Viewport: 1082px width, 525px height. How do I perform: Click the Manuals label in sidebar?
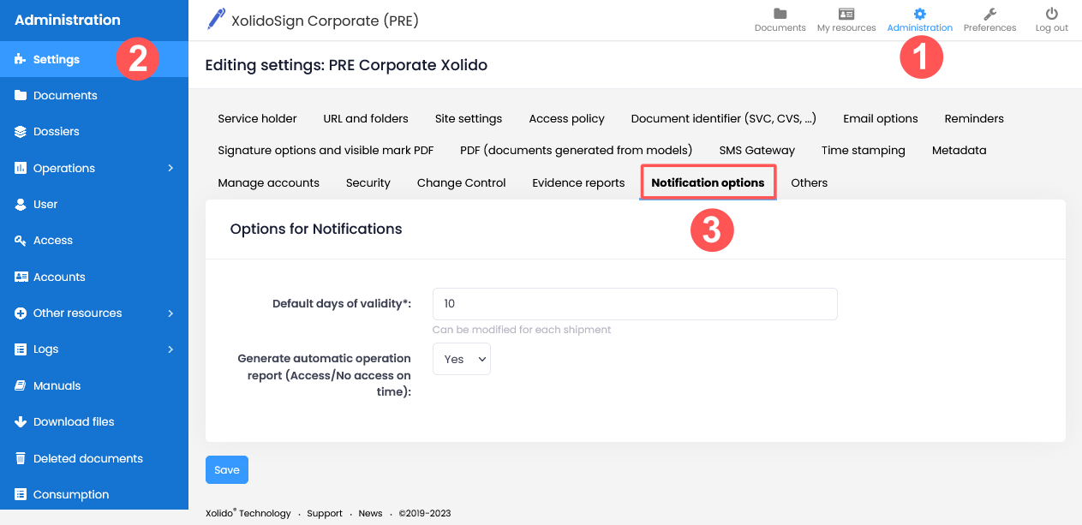click(57, 385)
